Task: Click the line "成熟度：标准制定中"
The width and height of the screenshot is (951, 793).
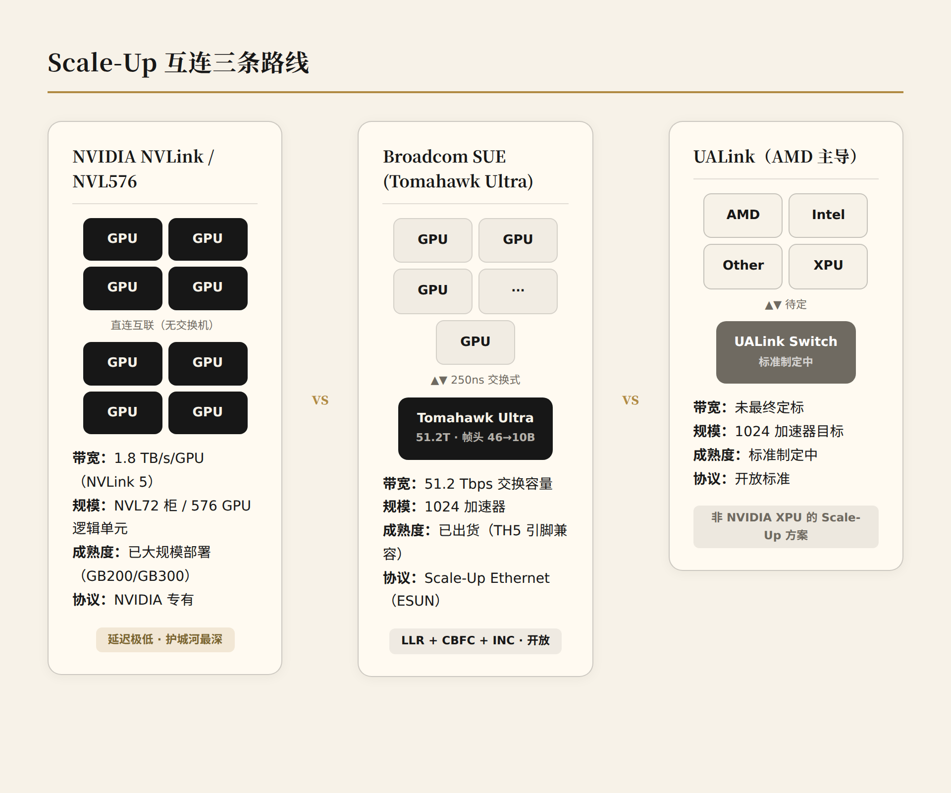Action: (756, 455)
